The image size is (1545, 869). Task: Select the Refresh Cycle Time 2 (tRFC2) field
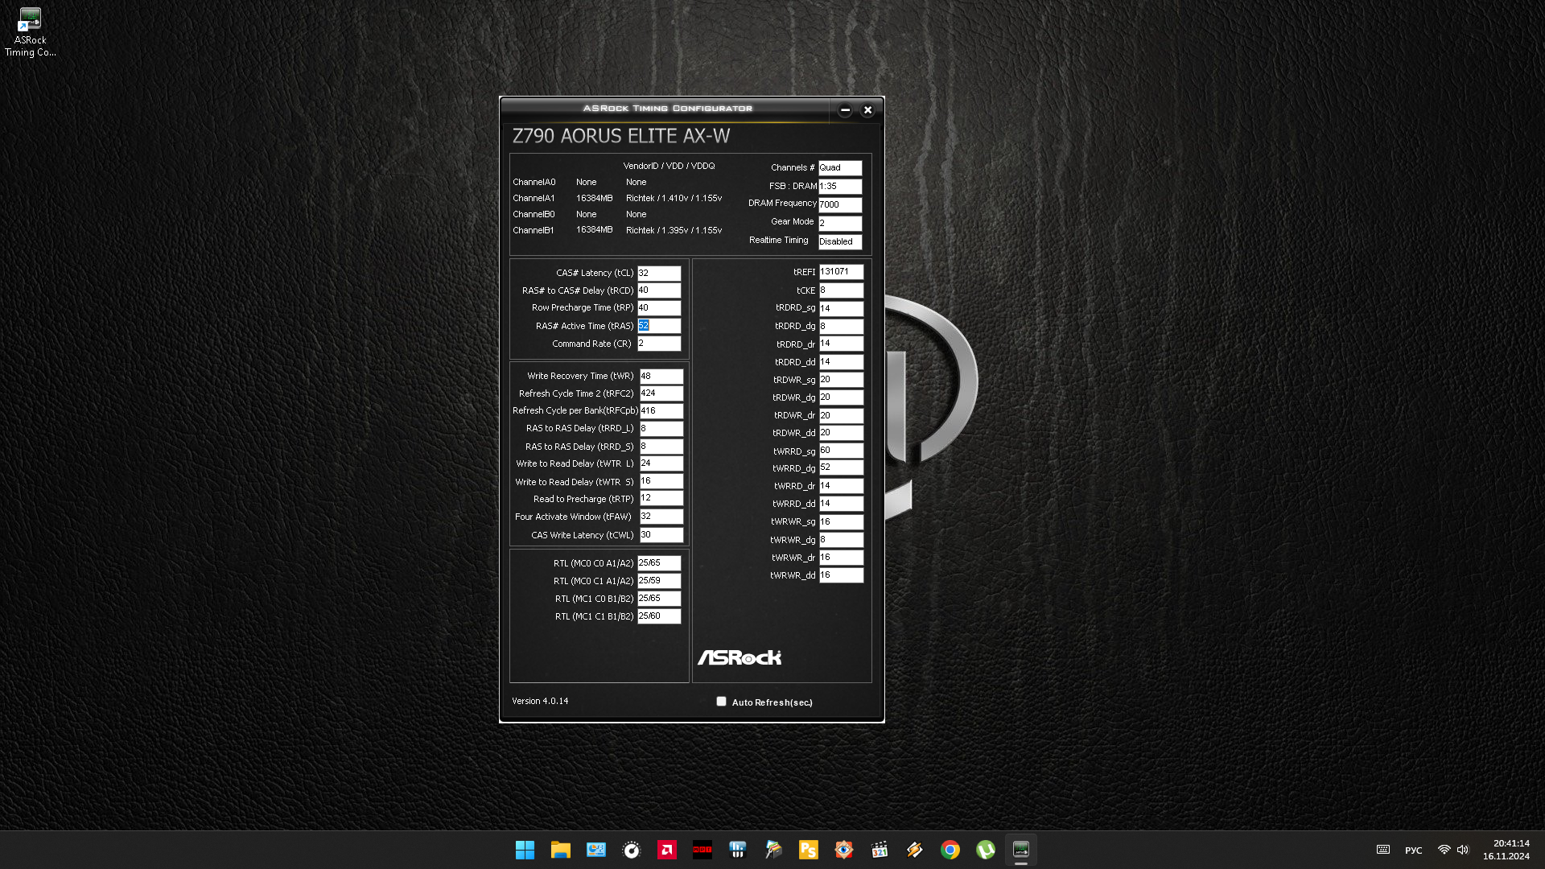tap(661, 393)
